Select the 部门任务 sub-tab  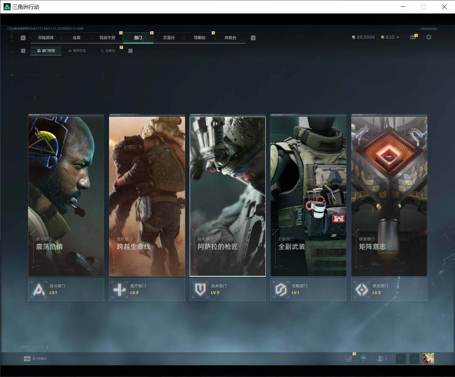click(x=46, y=51)
